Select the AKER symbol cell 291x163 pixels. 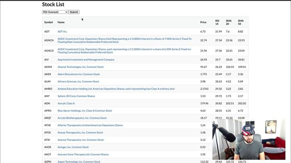coord(47,74)
